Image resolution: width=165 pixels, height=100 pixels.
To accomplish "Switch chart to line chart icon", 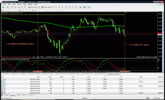I will pyautogui.click(x=62, y=7).
